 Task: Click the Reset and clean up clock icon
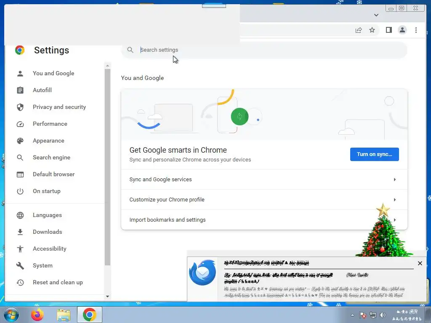click(20, 282)
